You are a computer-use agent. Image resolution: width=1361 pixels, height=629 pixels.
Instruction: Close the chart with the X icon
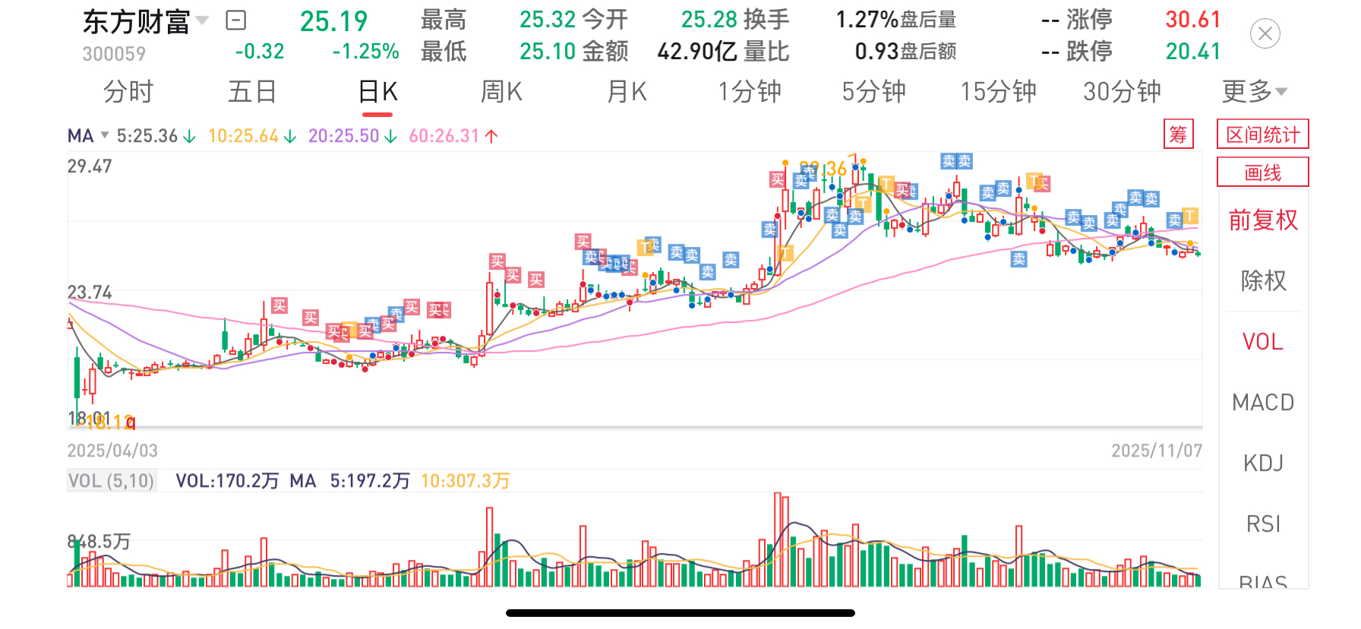[x=1265, y=33]
